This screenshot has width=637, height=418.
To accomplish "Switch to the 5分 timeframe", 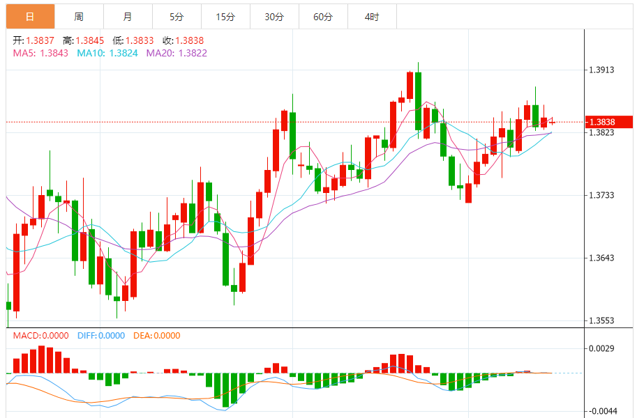I will (177, 16).
